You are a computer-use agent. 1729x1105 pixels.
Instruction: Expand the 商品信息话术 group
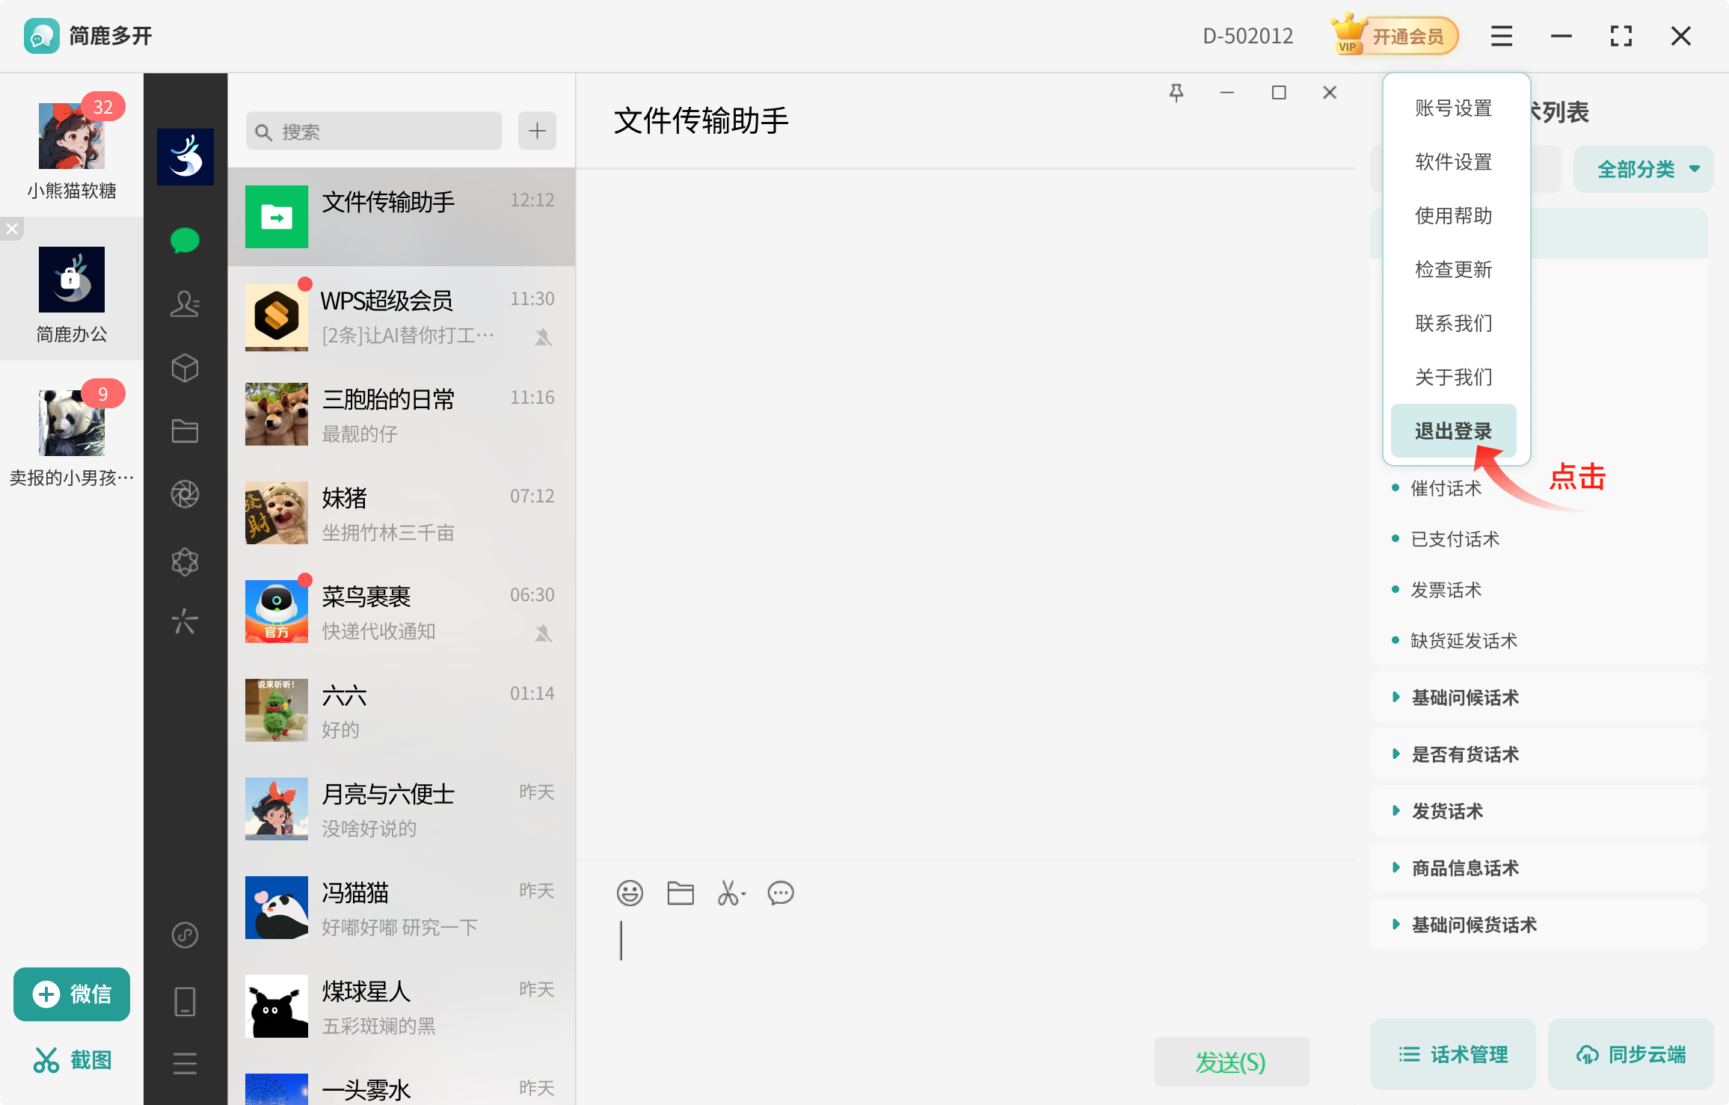tap(1464, 868)
